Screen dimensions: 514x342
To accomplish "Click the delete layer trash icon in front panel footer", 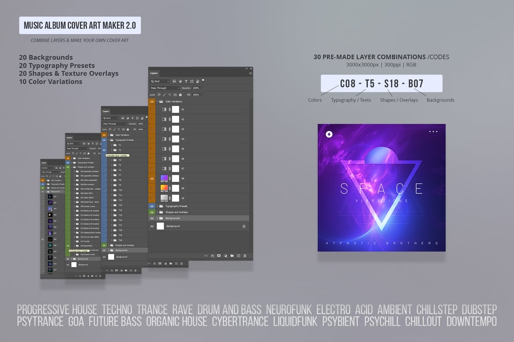I will 245,256.
